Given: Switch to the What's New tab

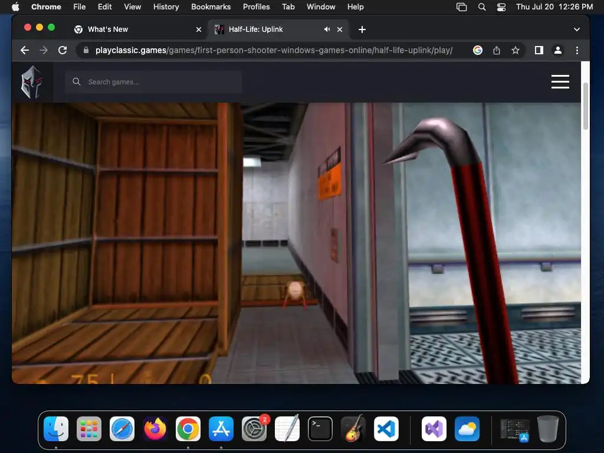Looking at the screenshot, I should pos(138,29).
